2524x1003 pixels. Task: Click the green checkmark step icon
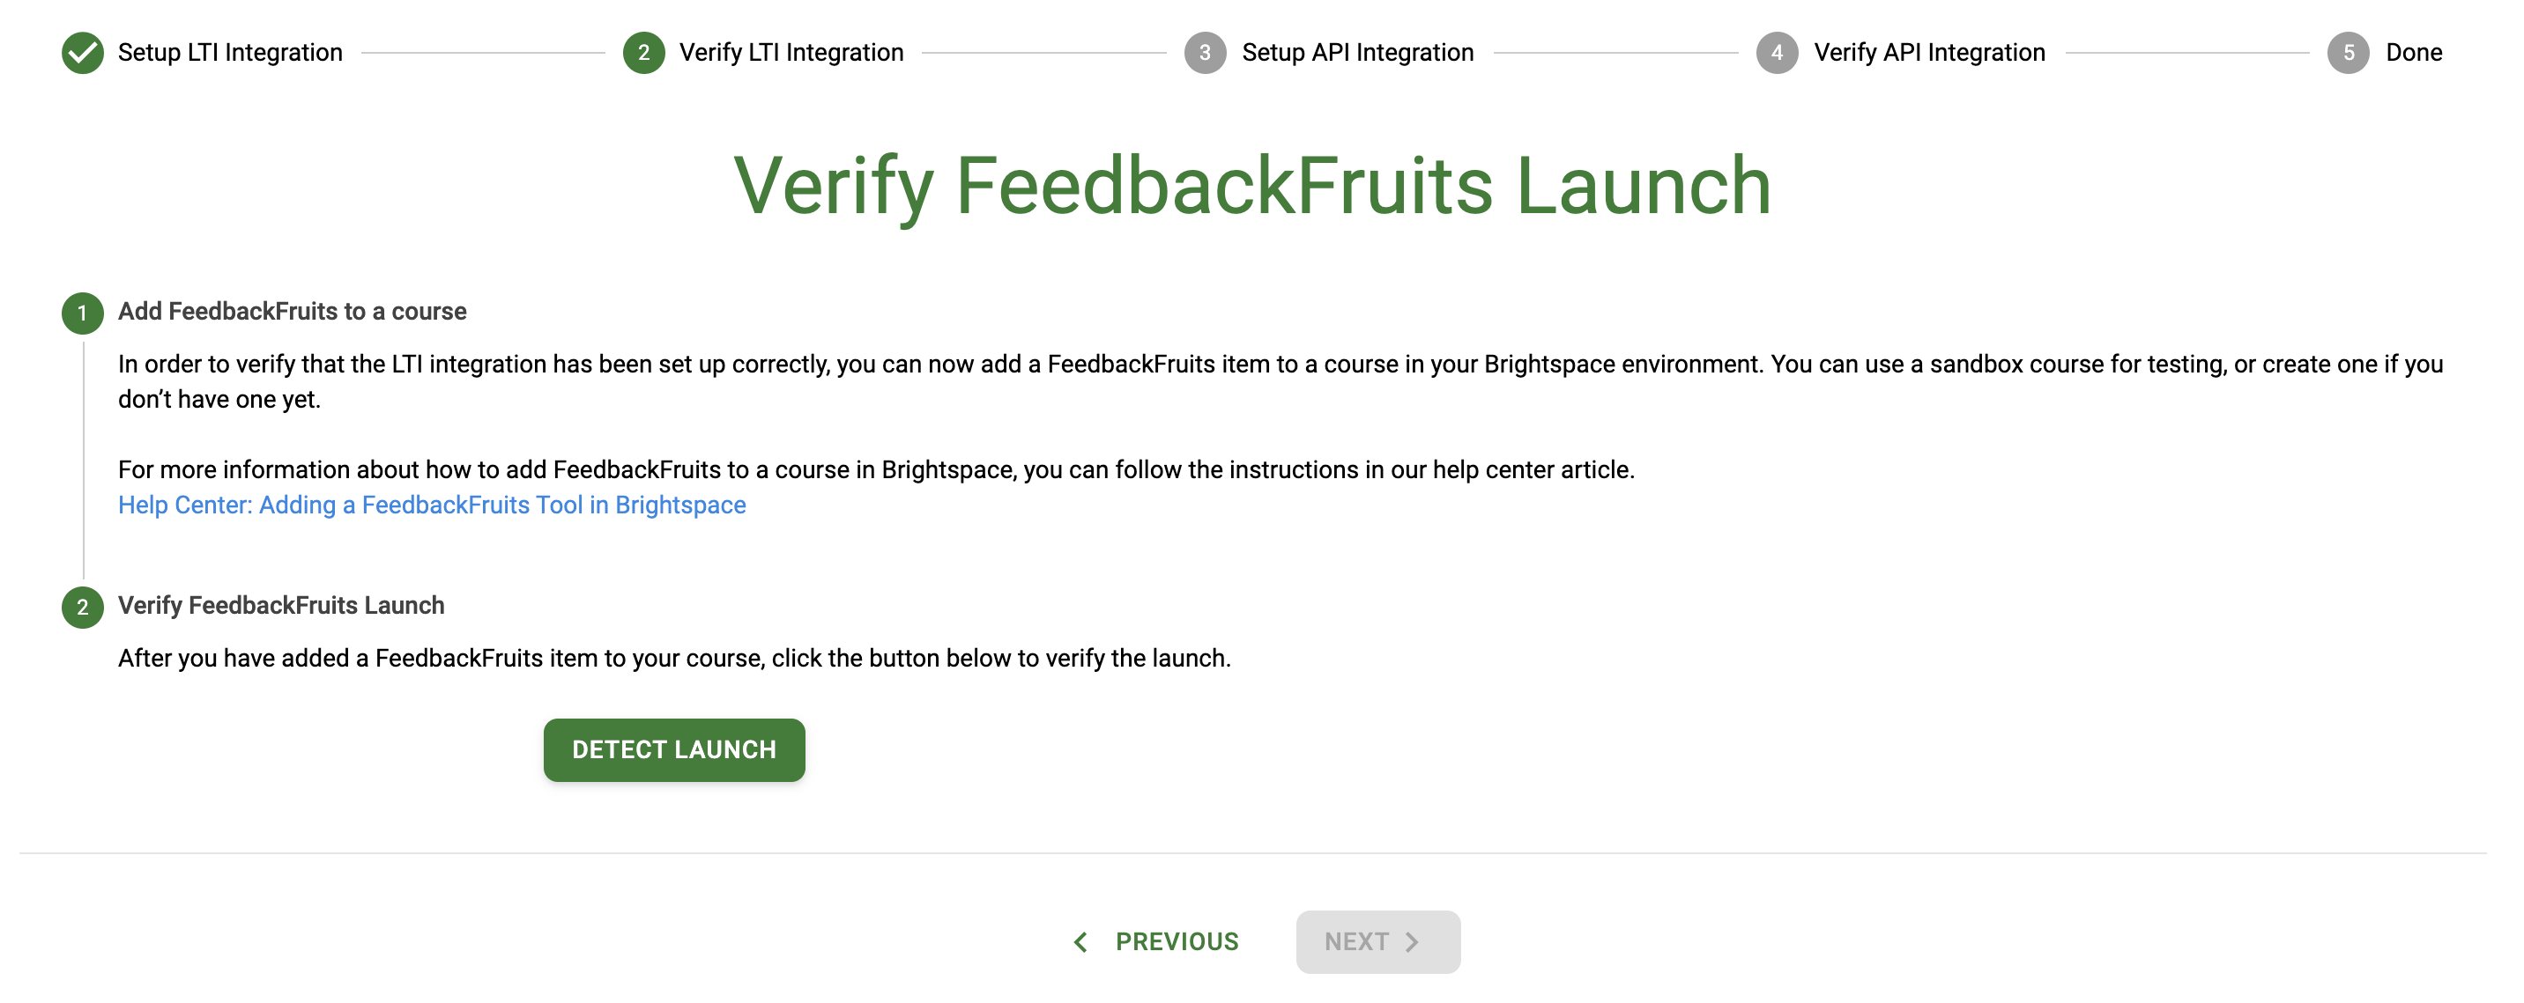tap(82, 53)
